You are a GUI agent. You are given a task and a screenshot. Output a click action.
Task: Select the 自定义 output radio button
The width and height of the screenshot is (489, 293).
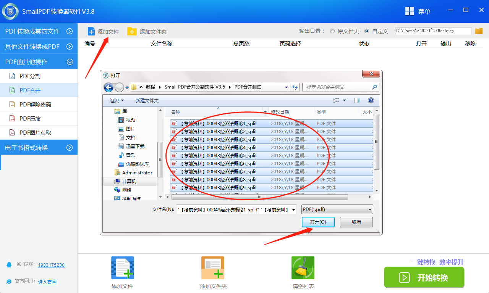click(x=367, y=31)
